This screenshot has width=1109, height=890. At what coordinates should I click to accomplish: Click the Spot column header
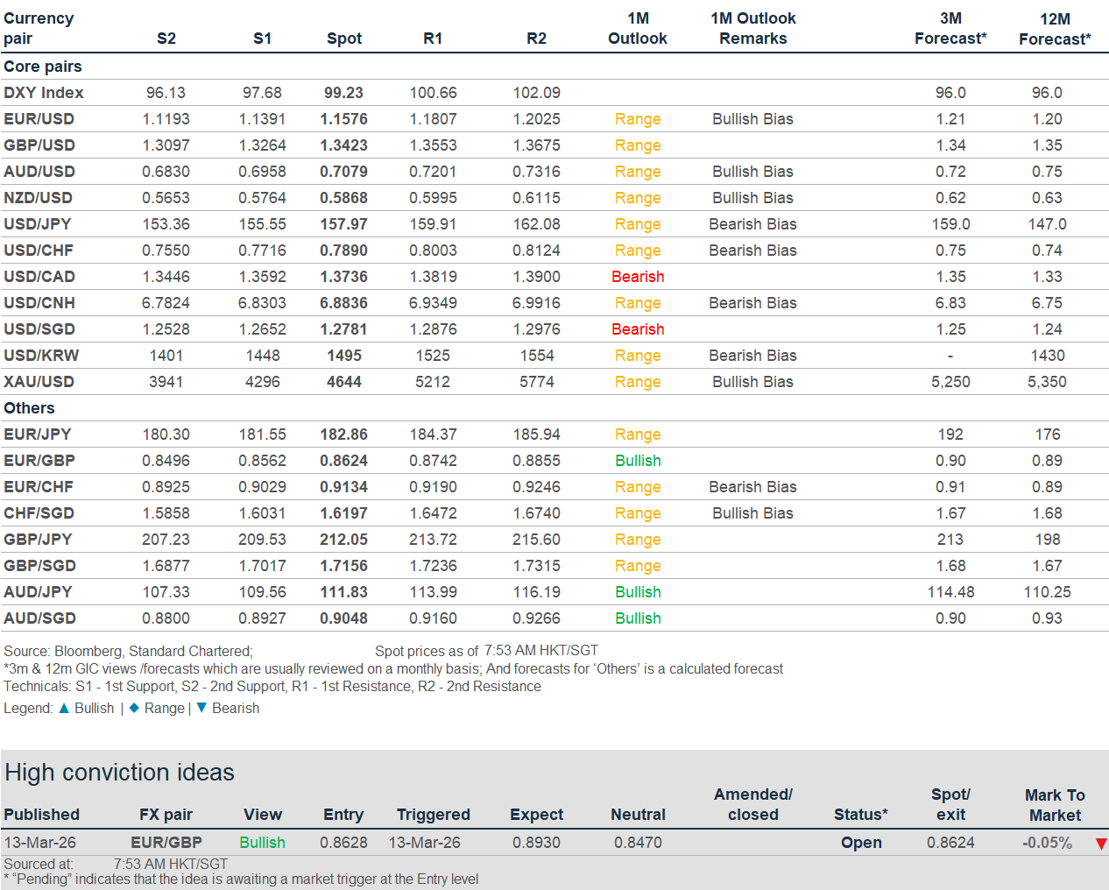point(344,39)
